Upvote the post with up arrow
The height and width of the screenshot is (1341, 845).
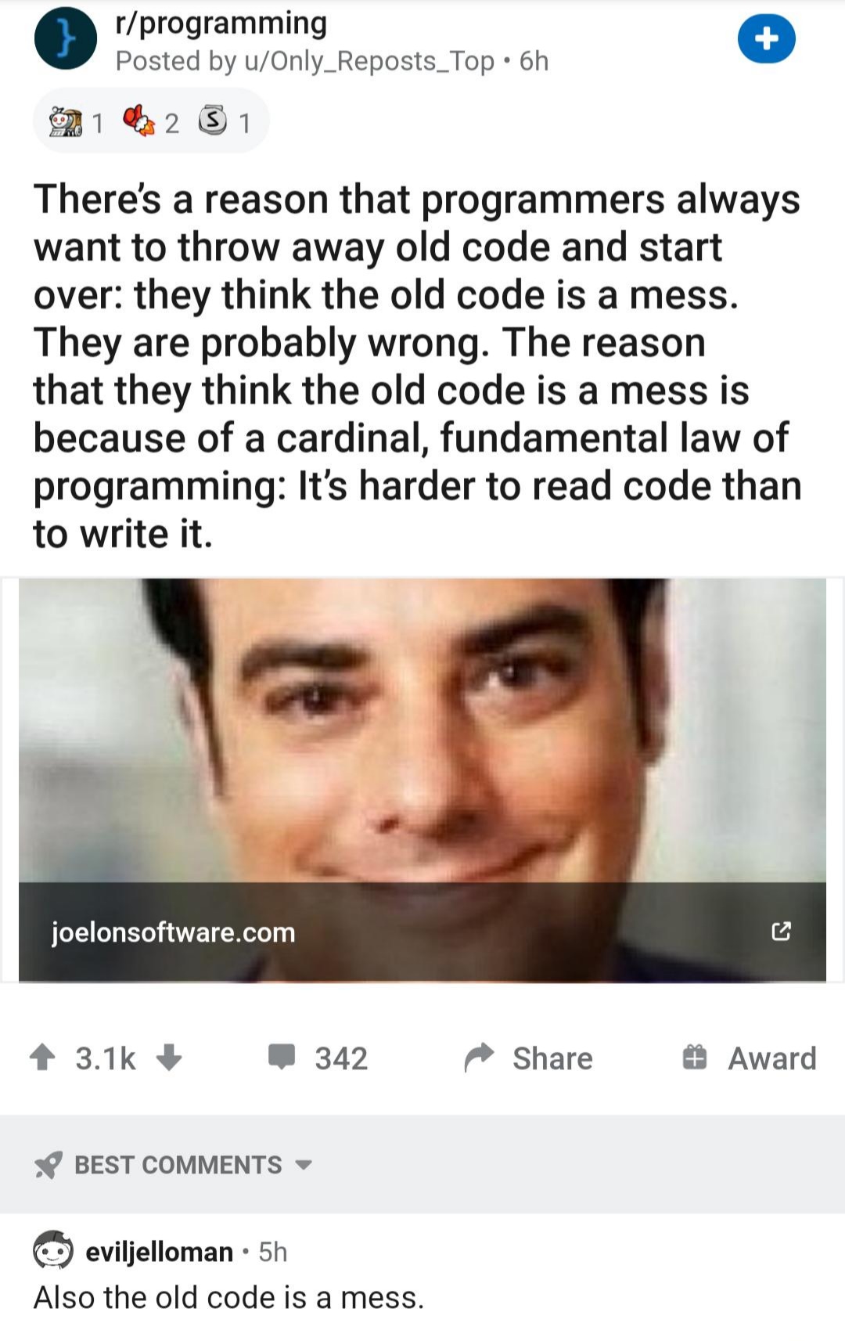[x=42, y=1058]
